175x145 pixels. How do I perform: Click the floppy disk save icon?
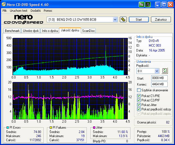point(148,5)
